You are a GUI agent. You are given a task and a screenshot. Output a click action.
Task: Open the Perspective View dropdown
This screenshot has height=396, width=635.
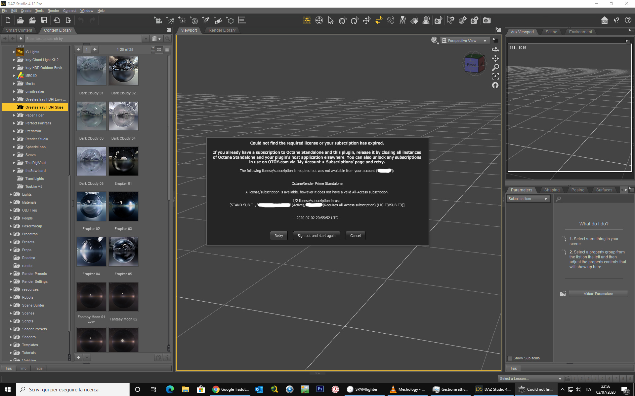[x=465, y=41]
